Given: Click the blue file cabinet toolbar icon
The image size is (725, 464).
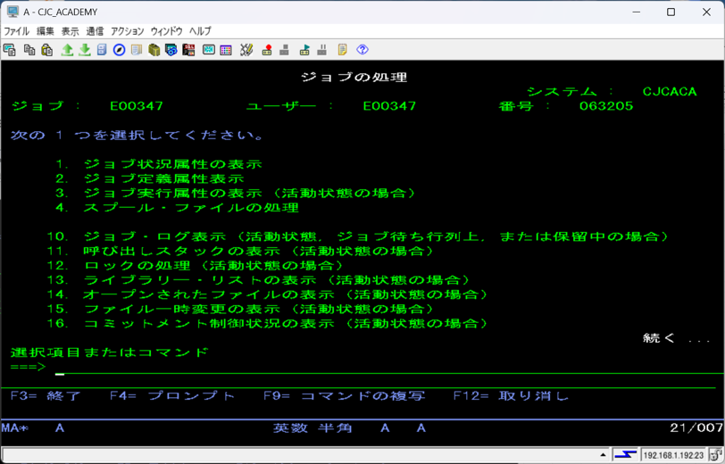Looking at the screenshot, I should [x=102, y=49].
